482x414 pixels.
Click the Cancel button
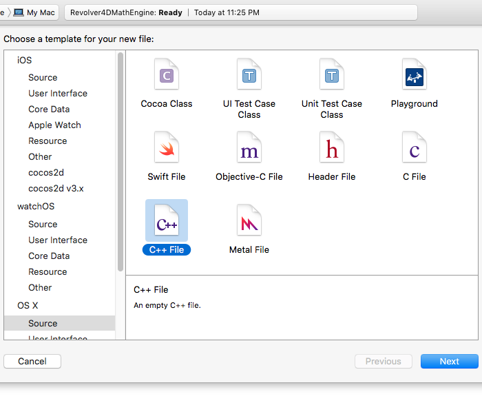tap(32, 361)
